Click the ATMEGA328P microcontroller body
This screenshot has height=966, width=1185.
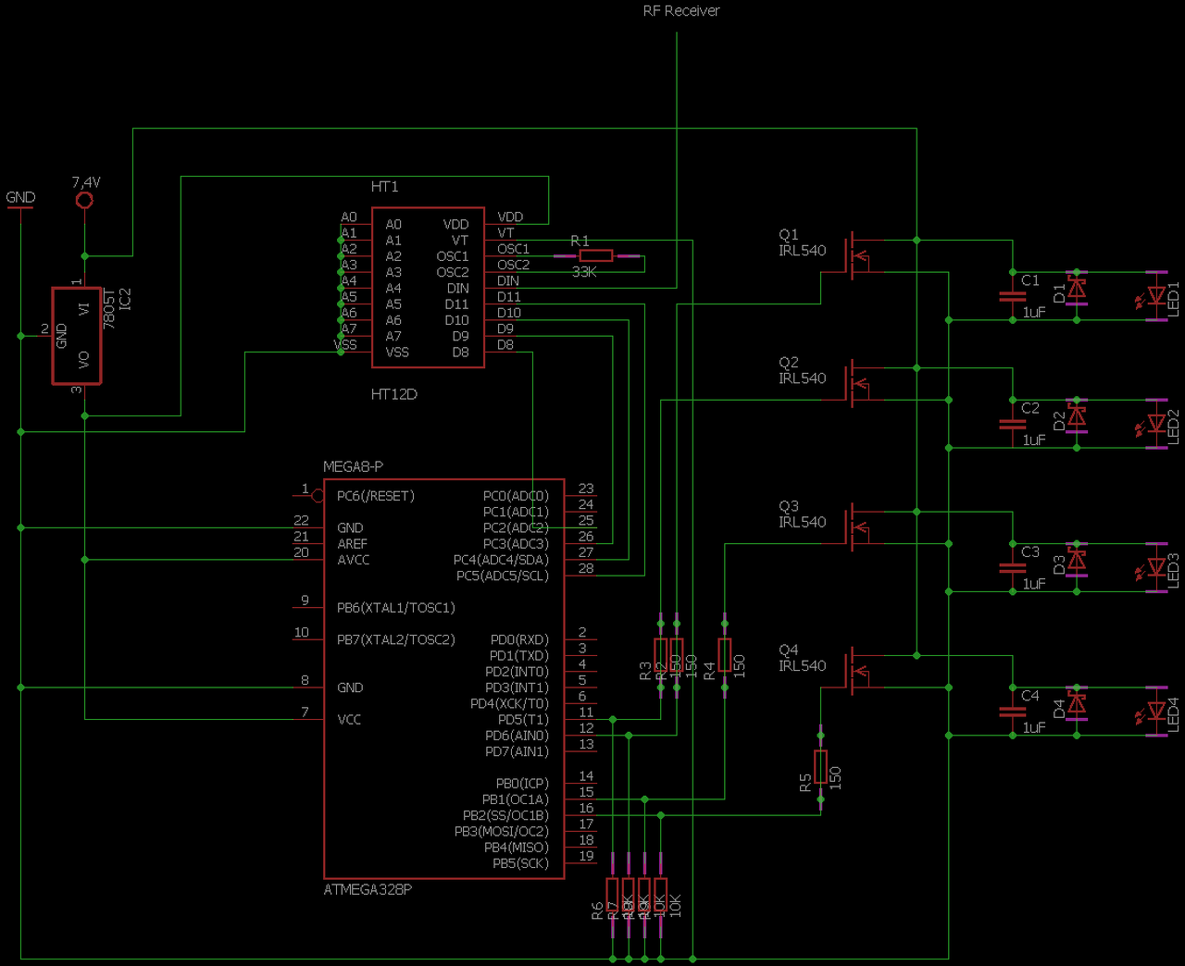[x=443, y=678]
